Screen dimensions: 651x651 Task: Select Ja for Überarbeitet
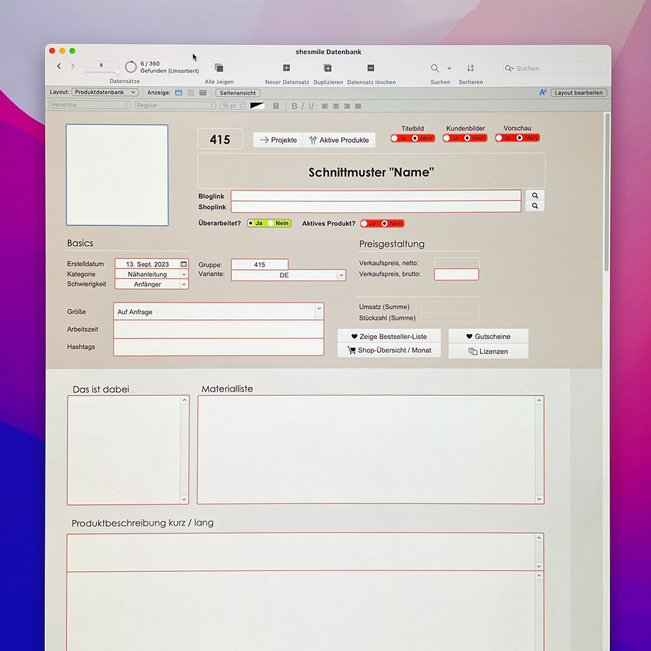(x=251, y=223)
